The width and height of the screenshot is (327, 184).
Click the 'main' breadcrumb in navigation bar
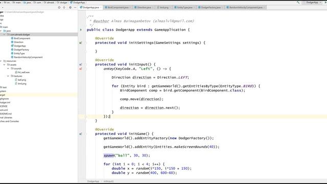click(x=17, y=3)
